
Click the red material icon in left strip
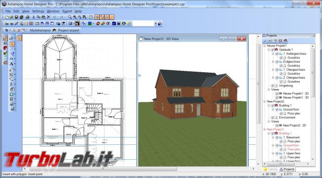point(5,48)
